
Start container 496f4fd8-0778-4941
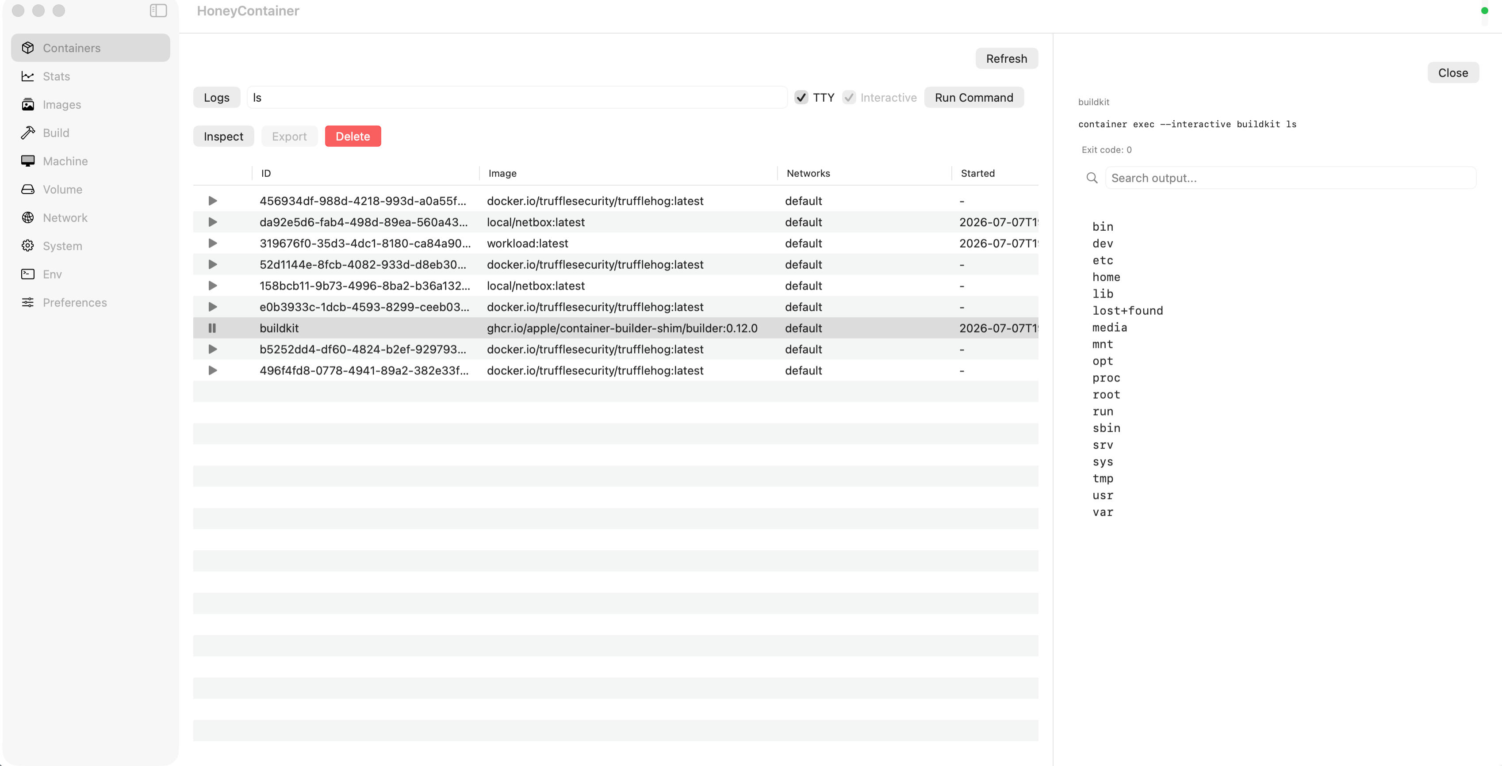213,370
